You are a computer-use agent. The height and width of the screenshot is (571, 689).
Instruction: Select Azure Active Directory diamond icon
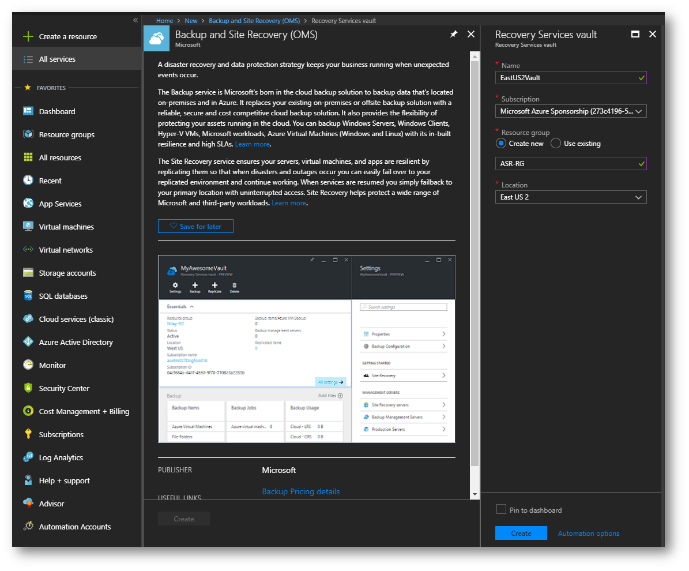tap(28, 341)
